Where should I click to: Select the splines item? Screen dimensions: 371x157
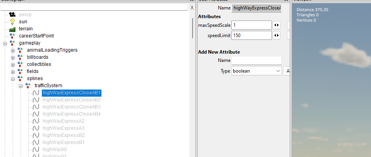pyautogui.click(x=35, y=78)
